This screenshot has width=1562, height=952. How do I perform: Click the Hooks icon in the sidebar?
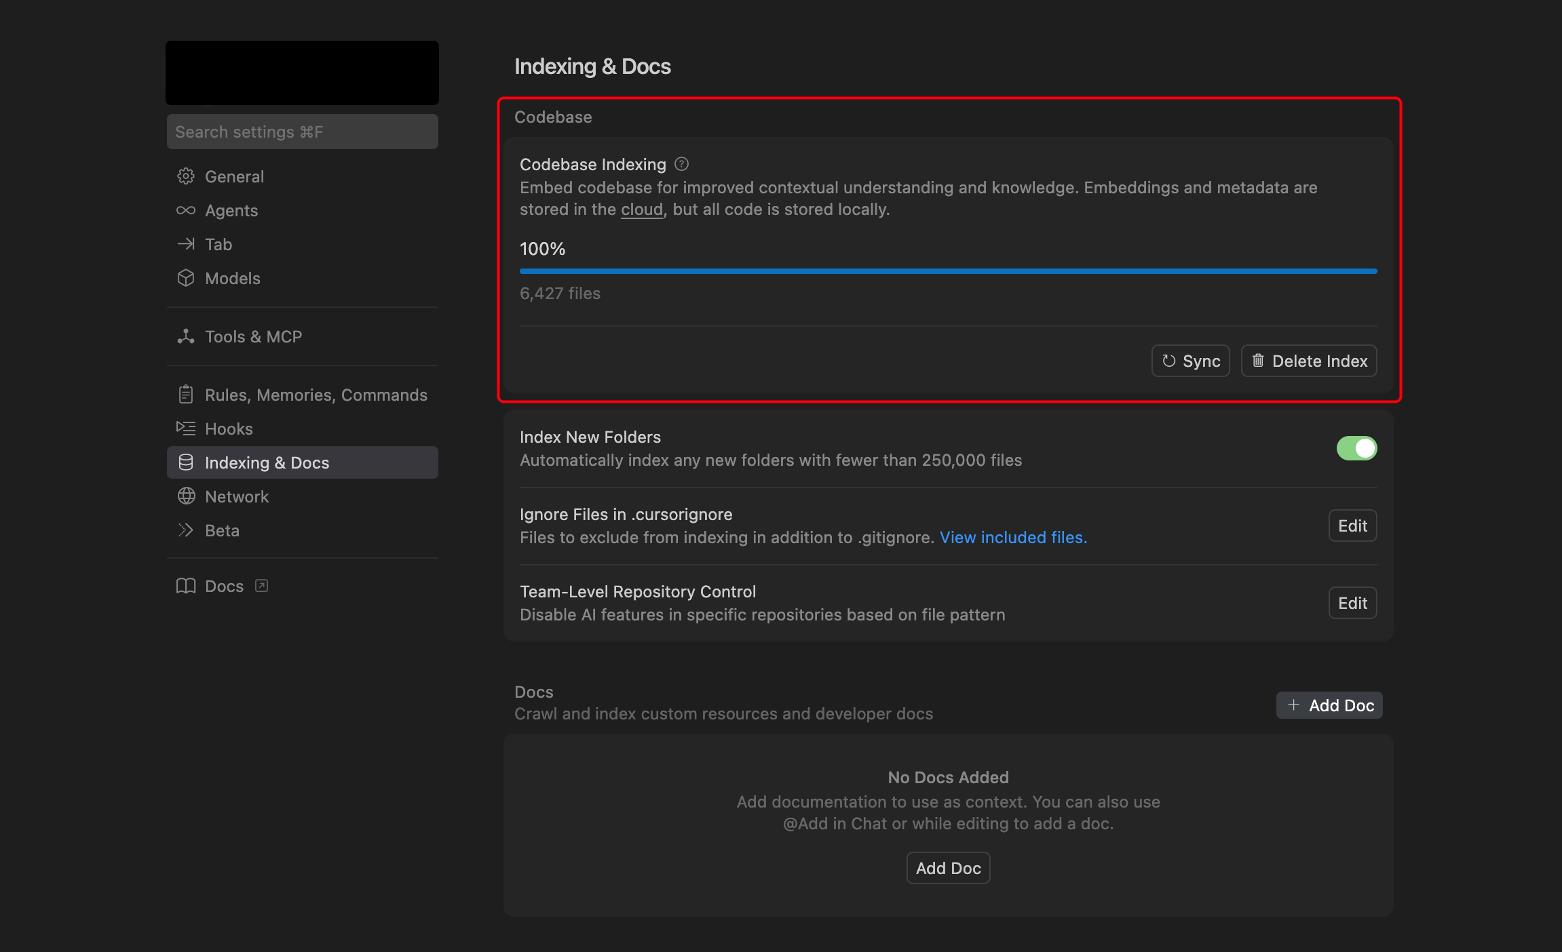(185, 428)
